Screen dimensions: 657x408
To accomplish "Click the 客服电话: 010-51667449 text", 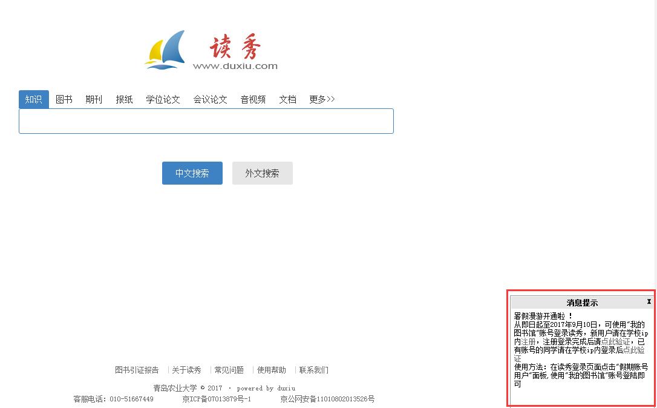I will tap(113, 399).
